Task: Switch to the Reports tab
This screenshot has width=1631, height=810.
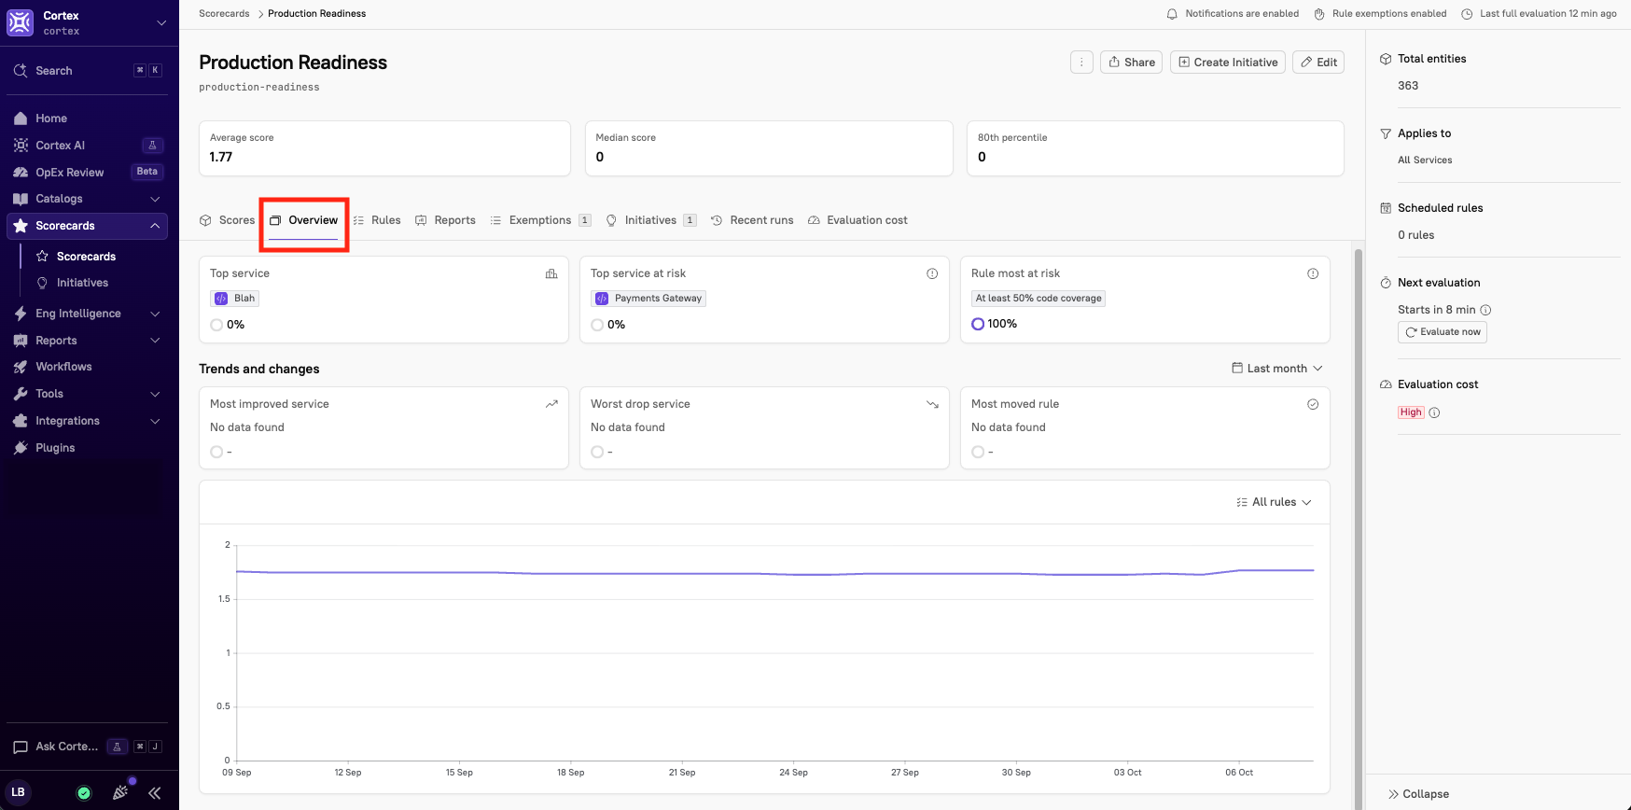Action: (x=445, y=220)
